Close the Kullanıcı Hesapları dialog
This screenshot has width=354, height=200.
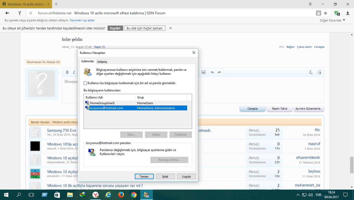coord(194,53)
